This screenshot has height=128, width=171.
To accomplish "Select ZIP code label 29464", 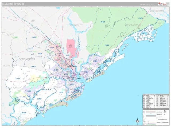I will click(x=86, y=72).
